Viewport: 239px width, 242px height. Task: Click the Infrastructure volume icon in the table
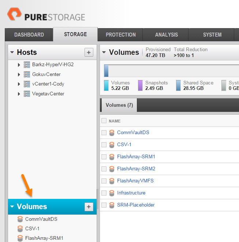click(112, 193)
